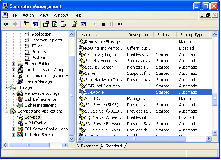221x160 pixels.
Task: Expand the SQL Server Configuration node
Action: click(13, 129)
